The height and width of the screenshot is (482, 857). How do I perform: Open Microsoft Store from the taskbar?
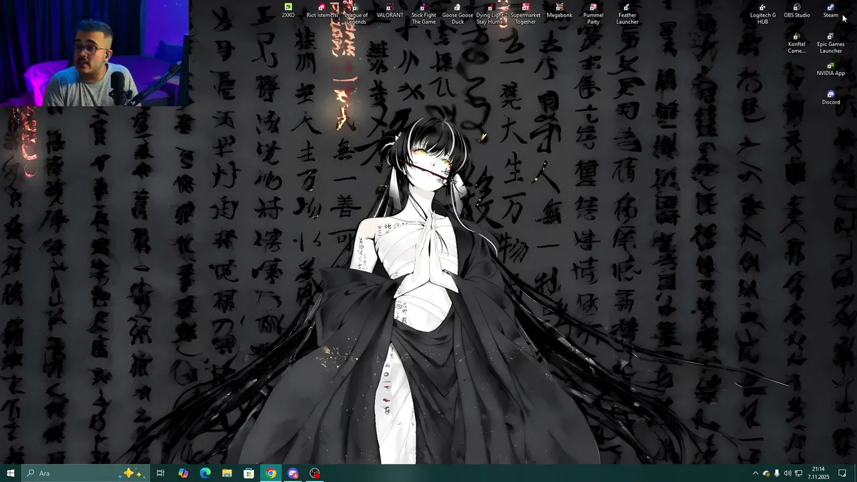(x=249, y=473)
